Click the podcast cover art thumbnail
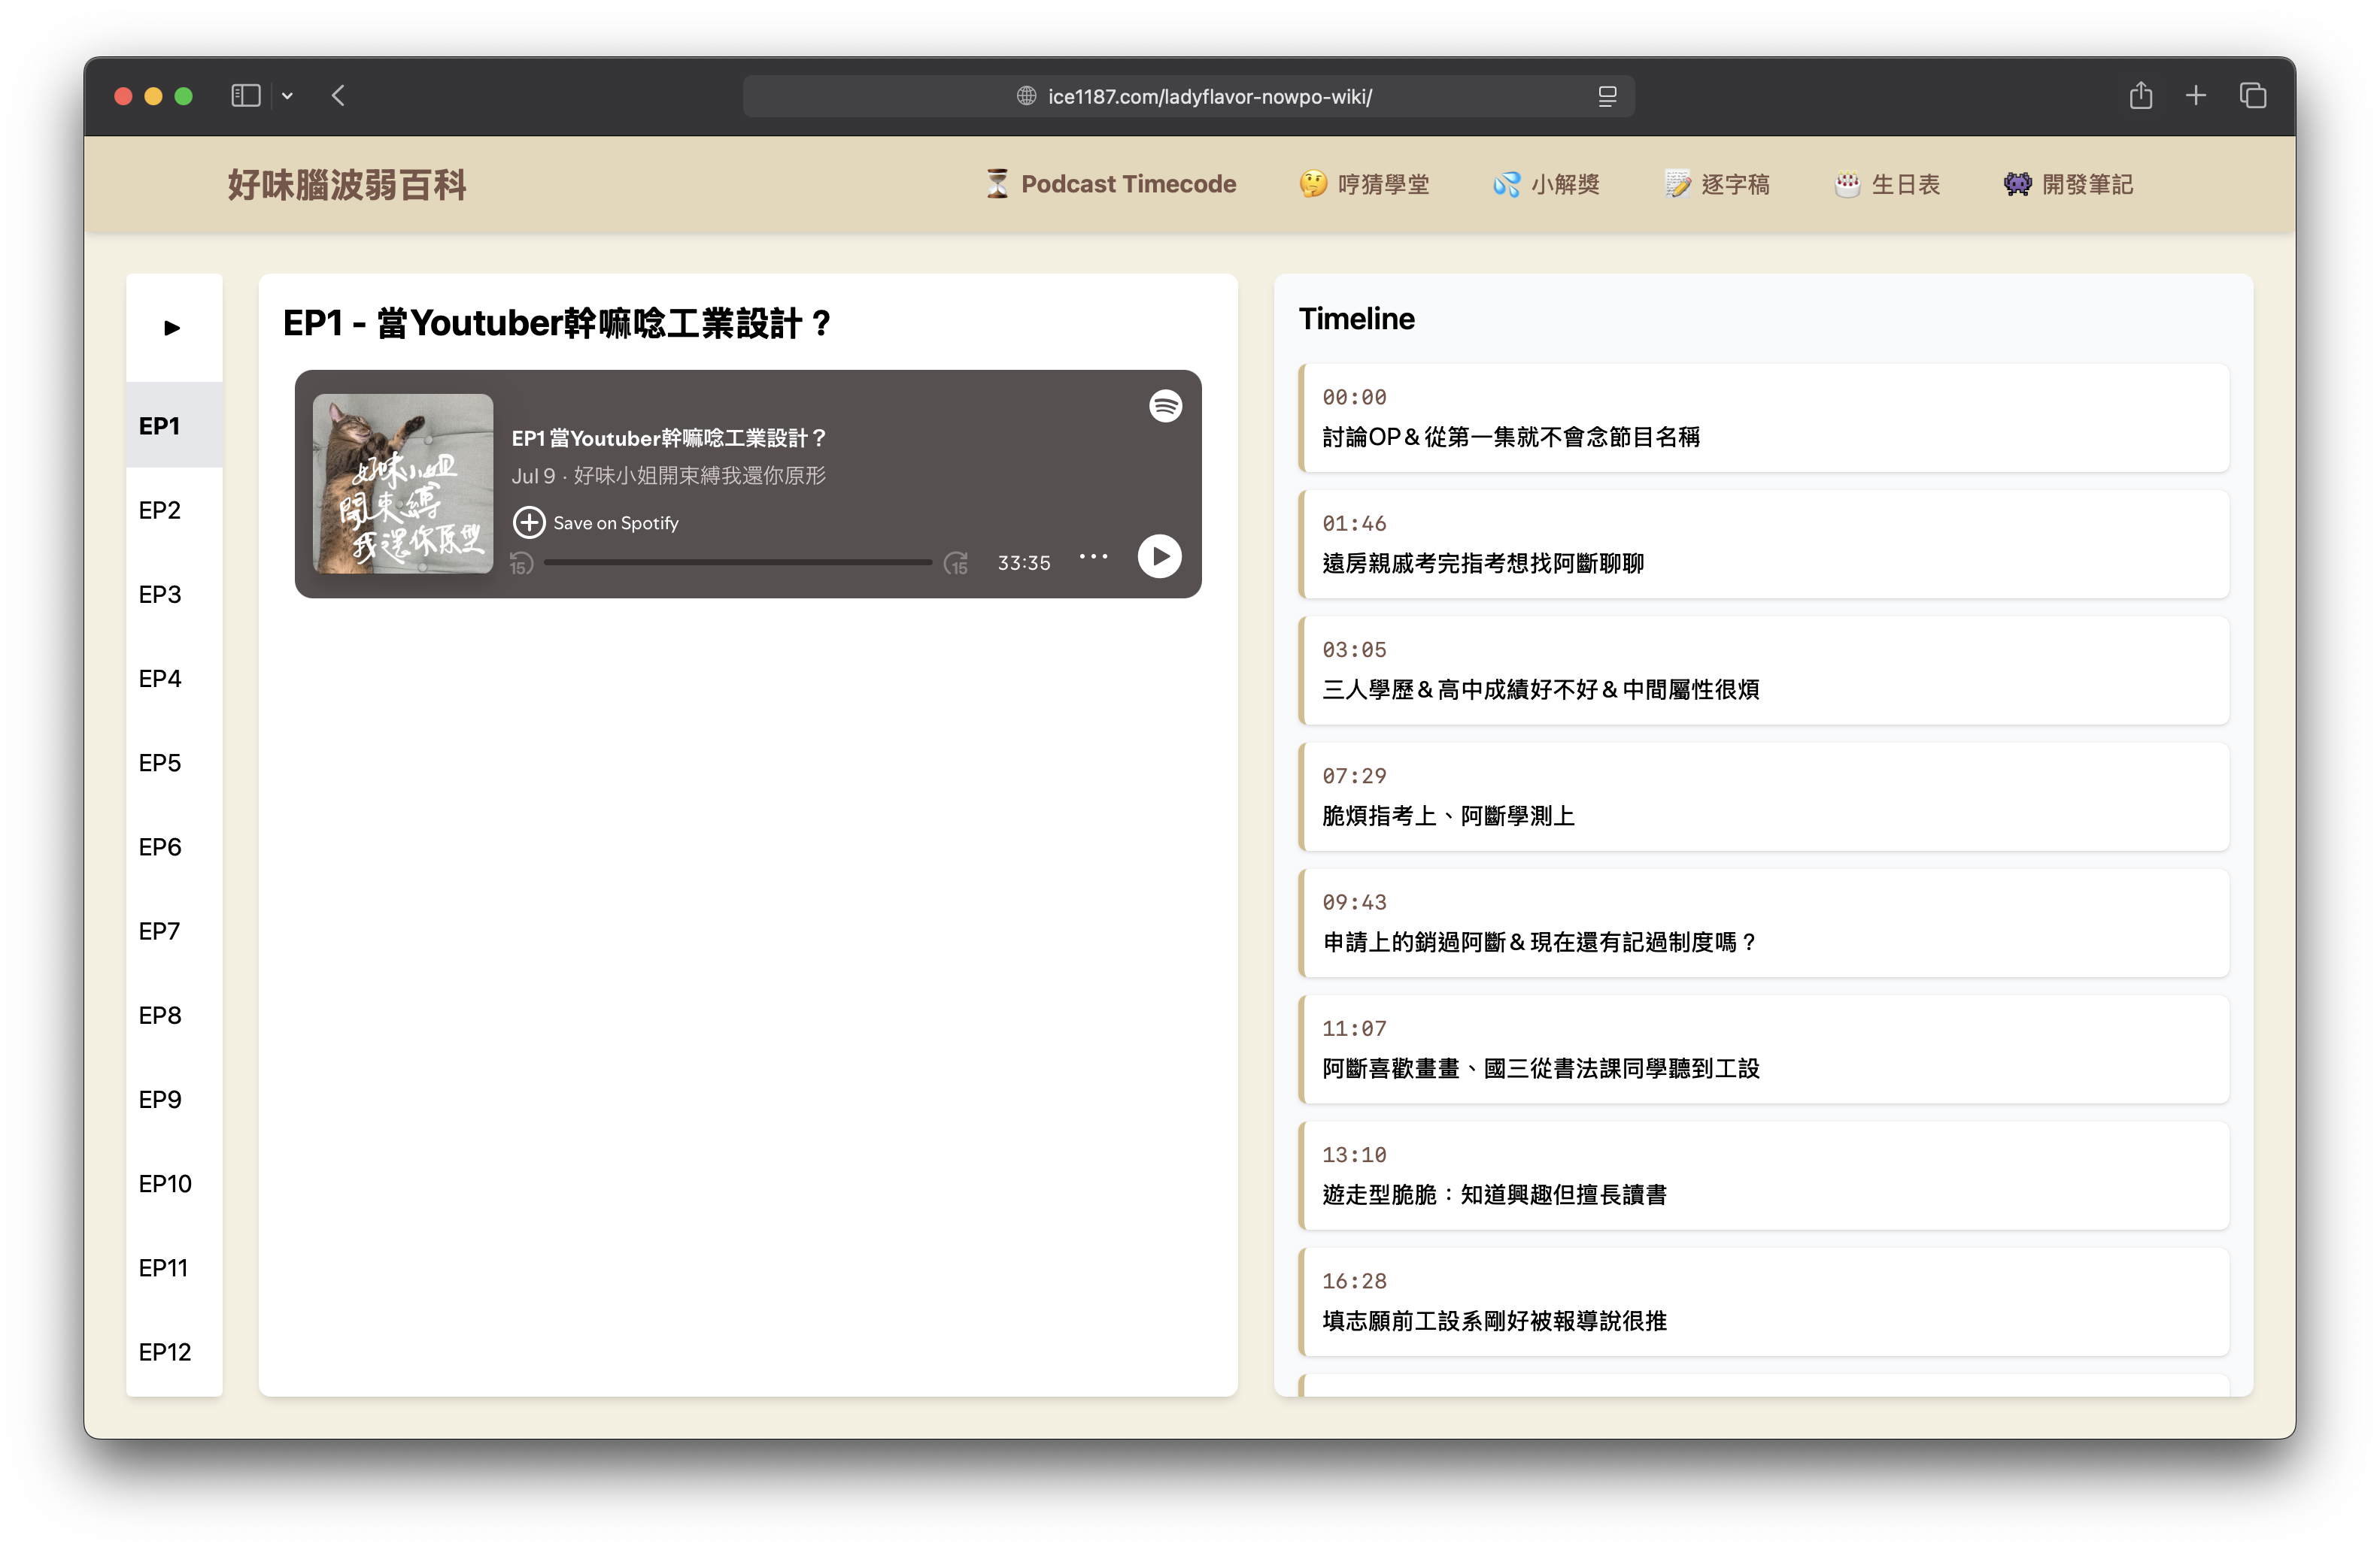Image resolution: width=2380 pixels, height=1550 pixels. [x=403, y=483]
